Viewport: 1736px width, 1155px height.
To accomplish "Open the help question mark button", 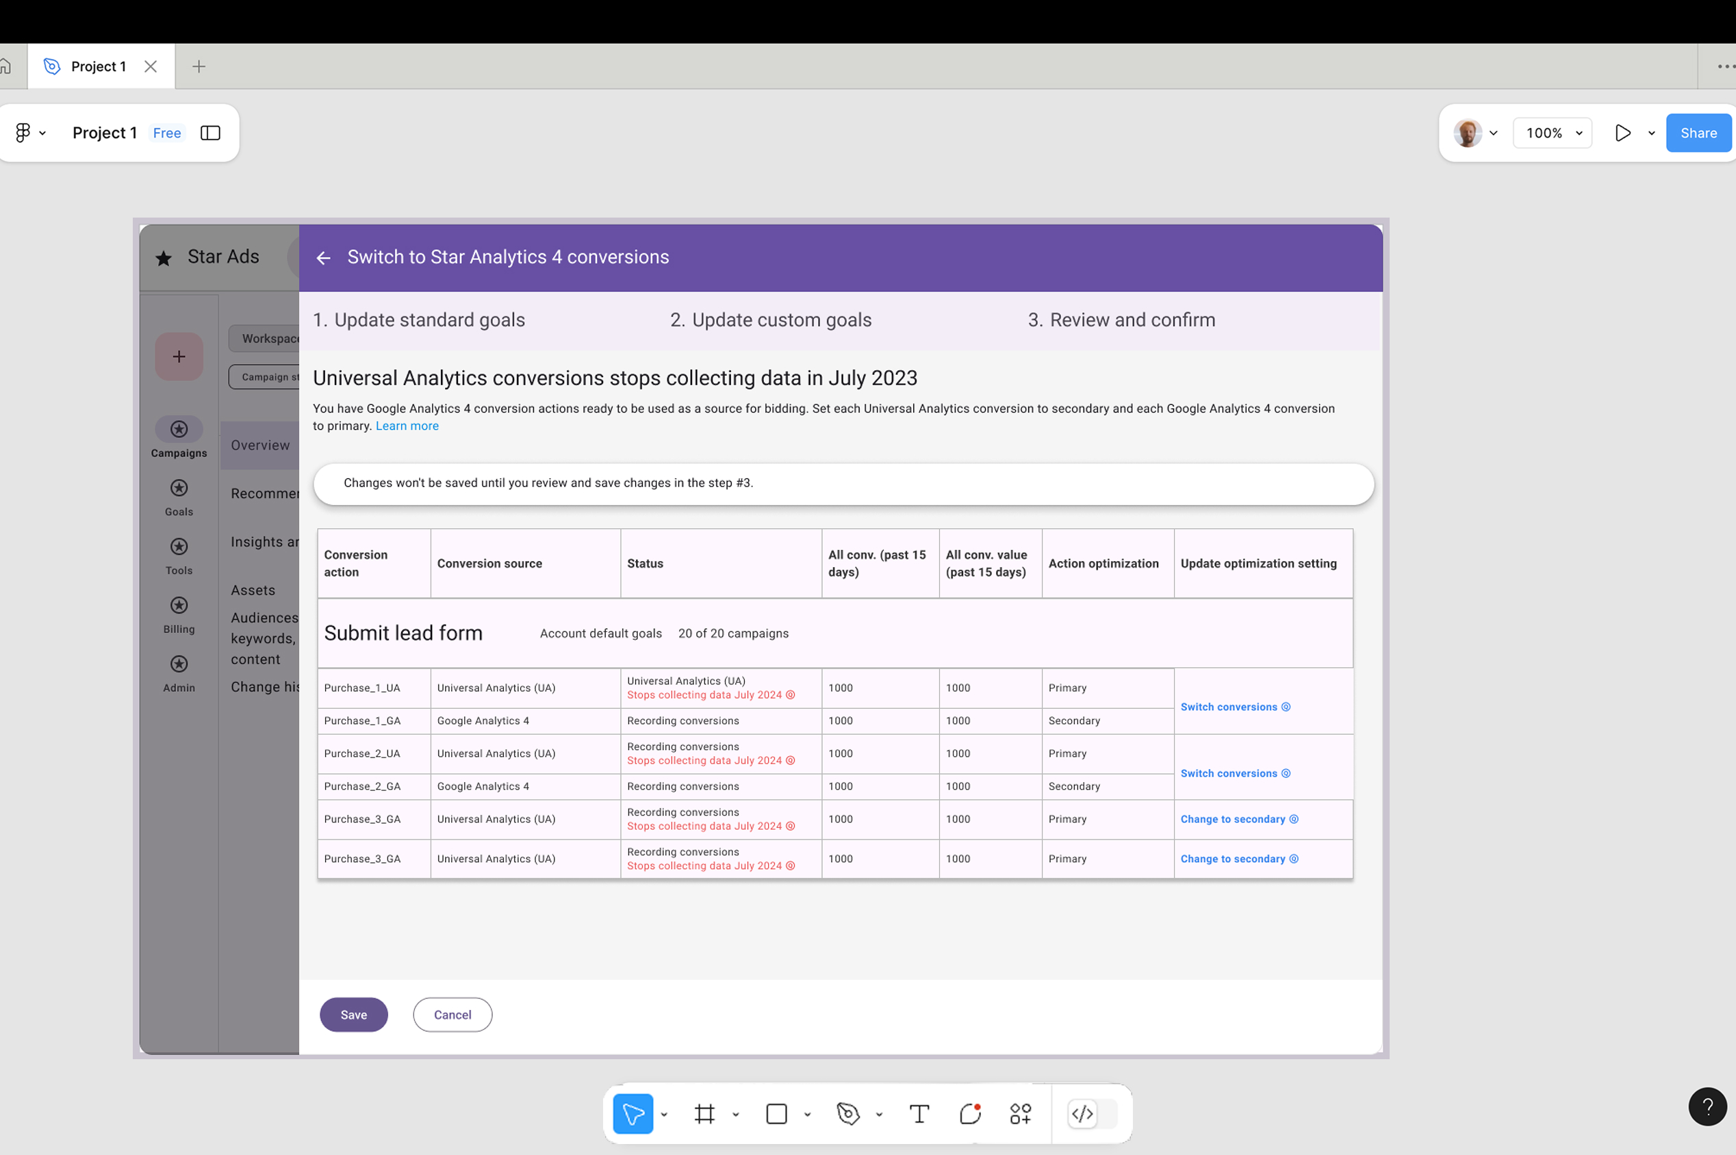I will [1707, 1106].
